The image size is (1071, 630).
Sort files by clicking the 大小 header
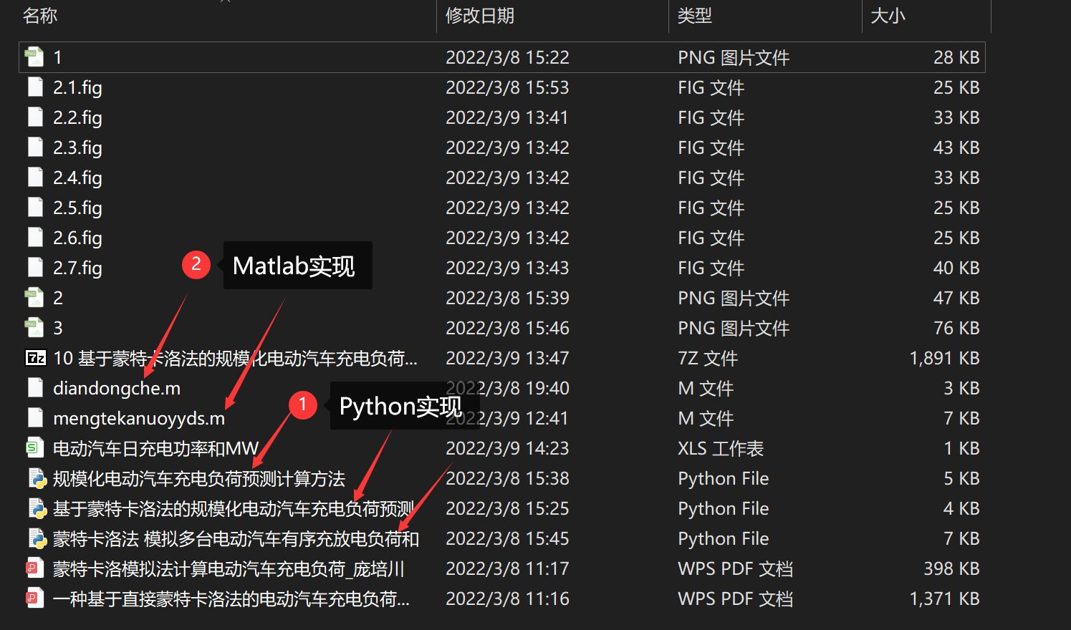(887, 16)
